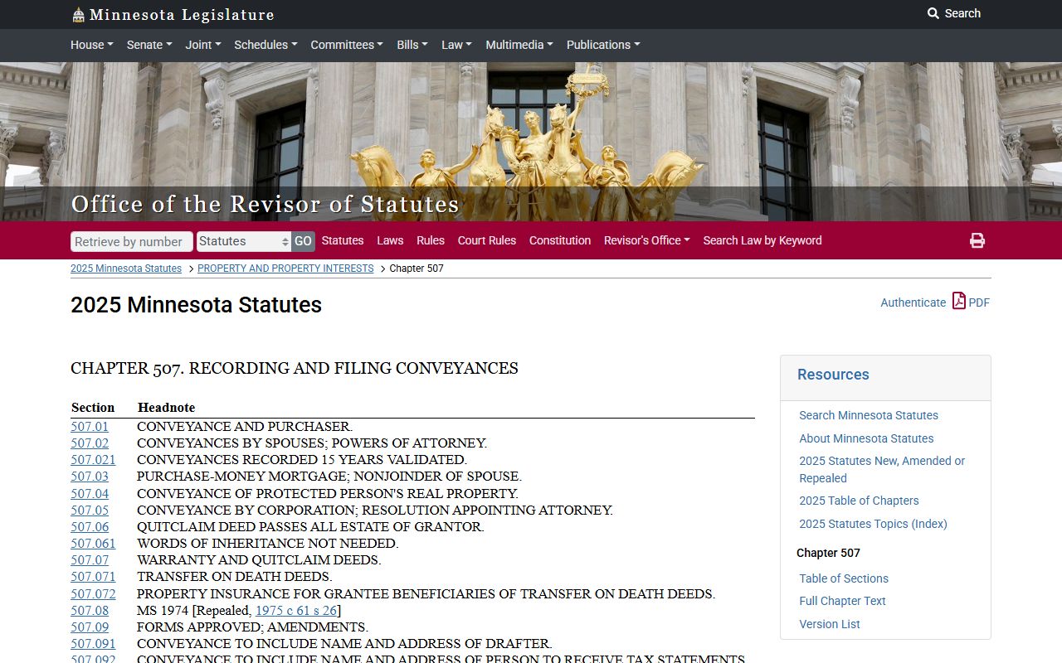The height and width of the screenshot is (663, 1062).
Task: Open the 1975 c 61 s 26 link
Action: [296, 611]
